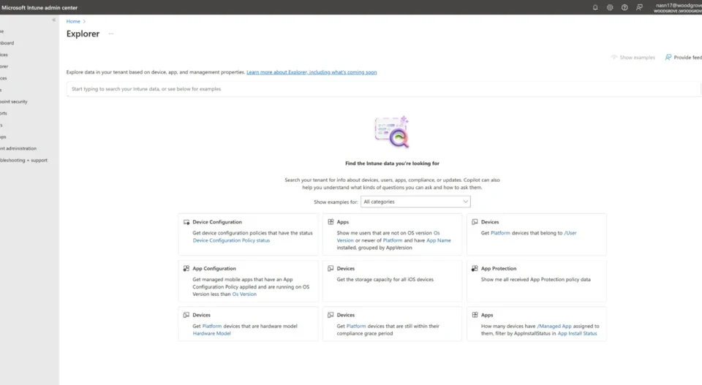702x385 pixels.
Task: Click the Device Configuration card heading
Action: click(217, 222)
